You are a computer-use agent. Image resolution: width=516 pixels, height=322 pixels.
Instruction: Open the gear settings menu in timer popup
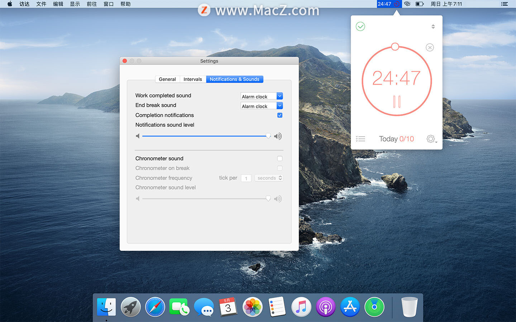click(x=431, y=139)
